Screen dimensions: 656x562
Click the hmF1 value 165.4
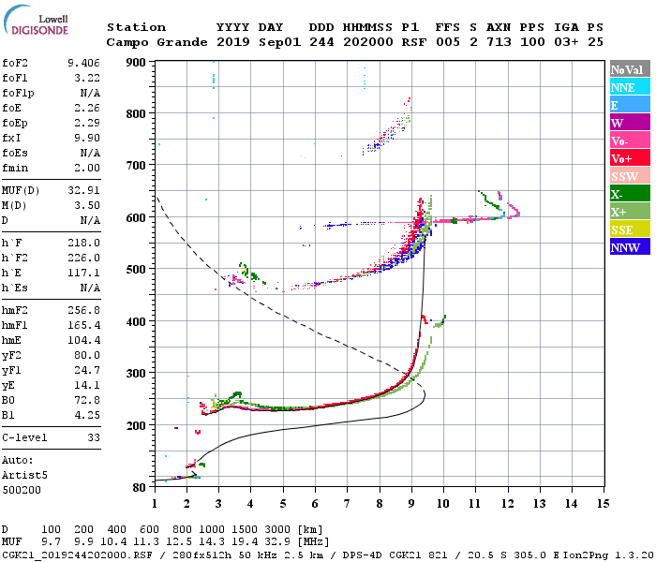tap(83, 325)
